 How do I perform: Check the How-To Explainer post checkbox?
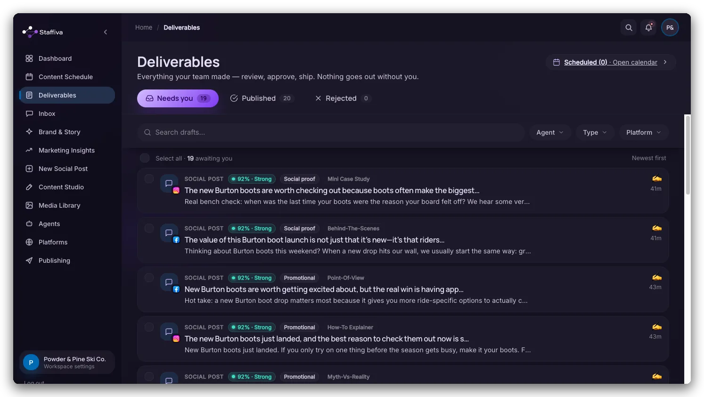coord(149,327)
